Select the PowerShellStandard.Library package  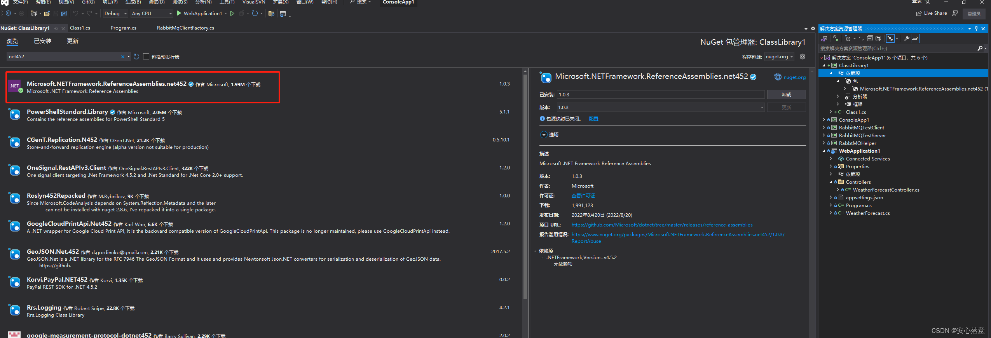pos(260,115)
